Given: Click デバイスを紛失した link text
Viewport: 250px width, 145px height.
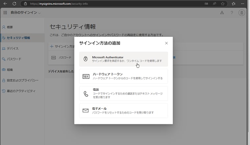Looking at the screenshot, I should coord(61,72).
